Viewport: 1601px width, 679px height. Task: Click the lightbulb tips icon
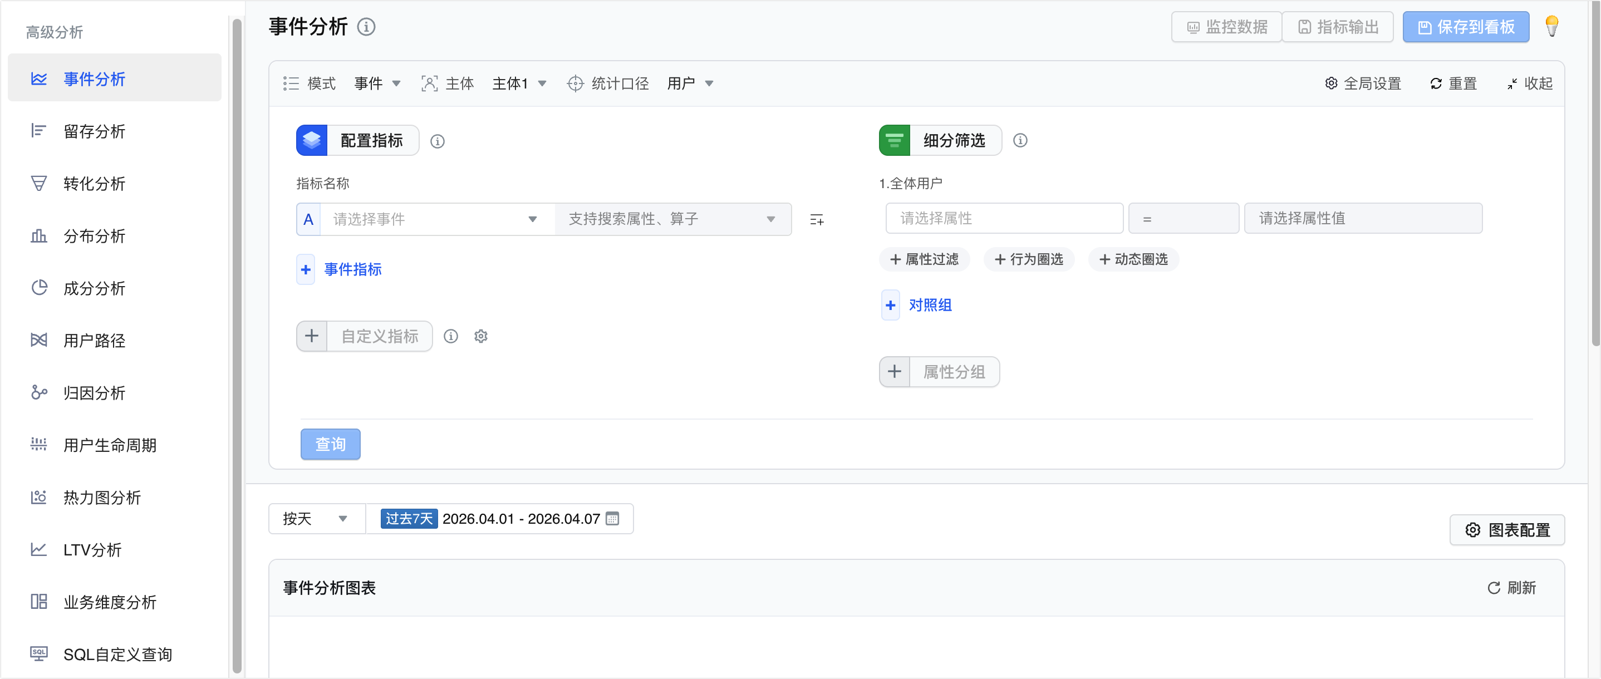[x=1551, y=27]
